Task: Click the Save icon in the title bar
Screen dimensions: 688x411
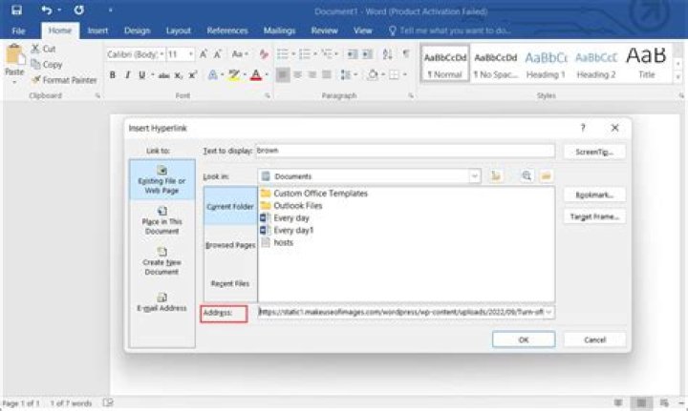Action: pos(16,10)
